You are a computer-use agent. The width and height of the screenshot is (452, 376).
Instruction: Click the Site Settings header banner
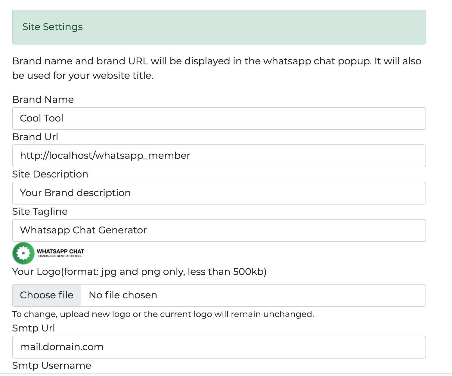point(219,27)
